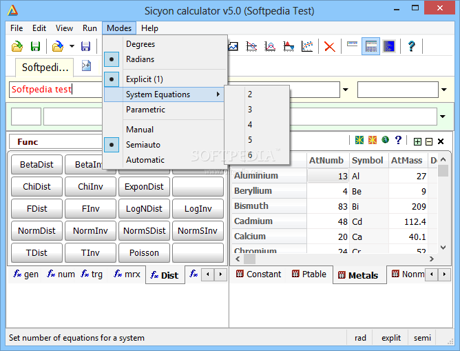Click the open folder with blue arrow icon
Screen dimensions: 460x351
click(x=58, y=46)
